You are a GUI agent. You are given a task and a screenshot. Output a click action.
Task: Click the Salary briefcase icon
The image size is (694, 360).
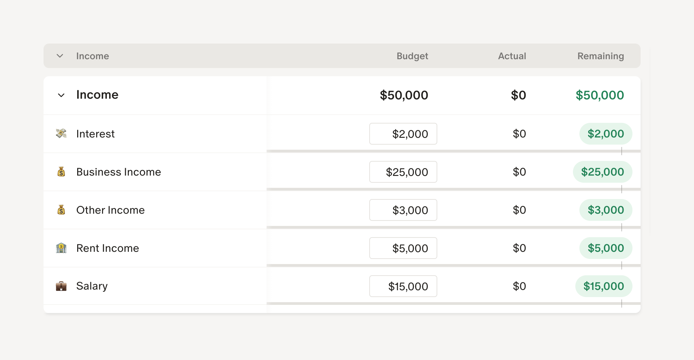[x=61, y=286]
